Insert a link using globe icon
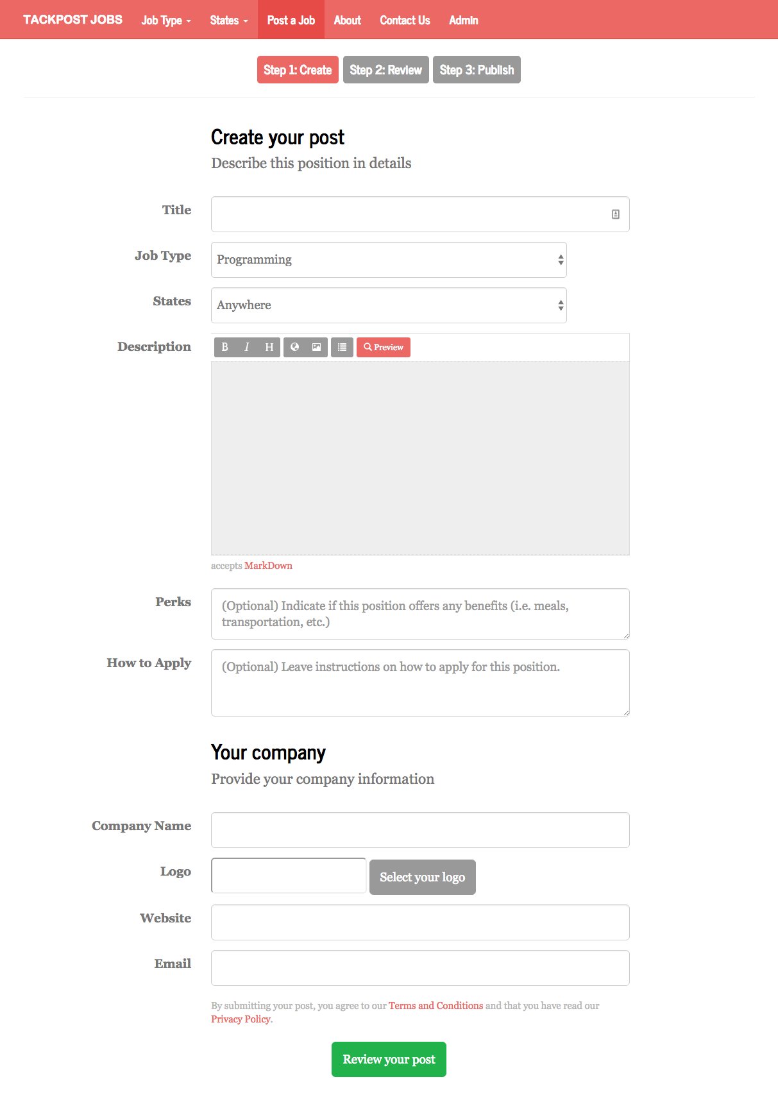Screen dimensions: 778x1120 tap(295, 347)
